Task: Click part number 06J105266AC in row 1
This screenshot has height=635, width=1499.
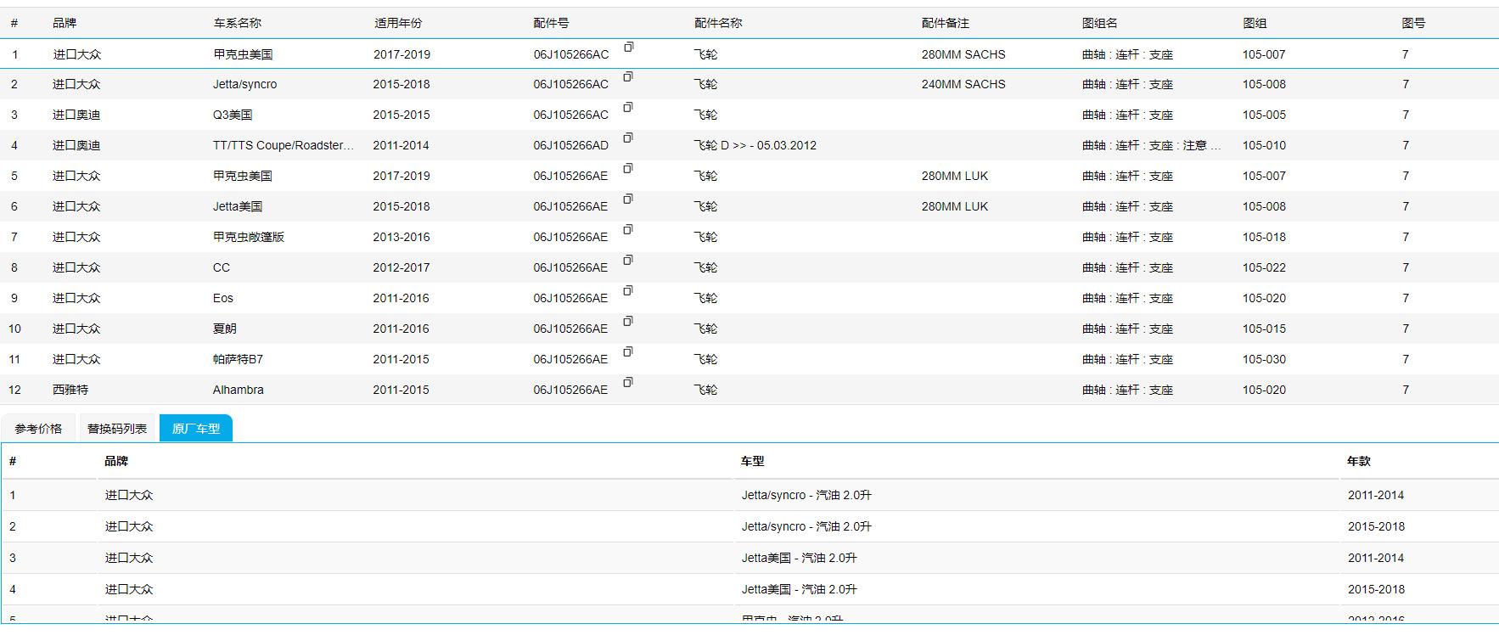Action: point(570,54)
